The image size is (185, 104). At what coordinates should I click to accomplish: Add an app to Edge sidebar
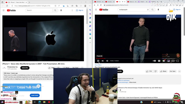(x=90, y=42)
